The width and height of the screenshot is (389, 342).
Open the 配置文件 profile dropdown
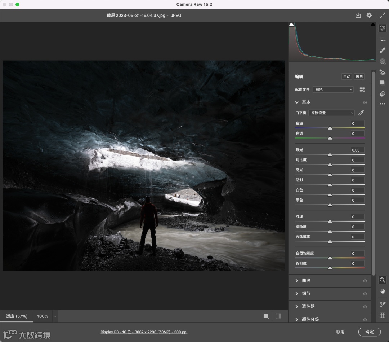[x=333, y=89]
